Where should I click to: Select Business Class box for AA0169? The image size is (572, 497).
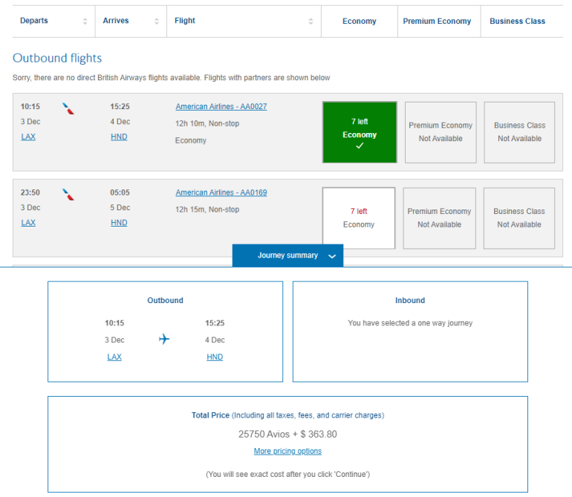point(519,218)
